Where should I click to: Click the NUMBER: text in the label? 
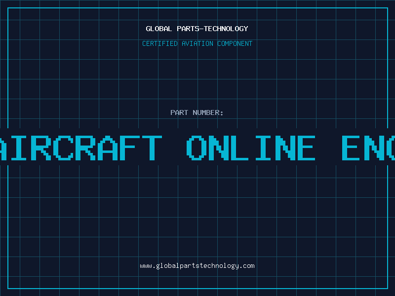[208, 112]
